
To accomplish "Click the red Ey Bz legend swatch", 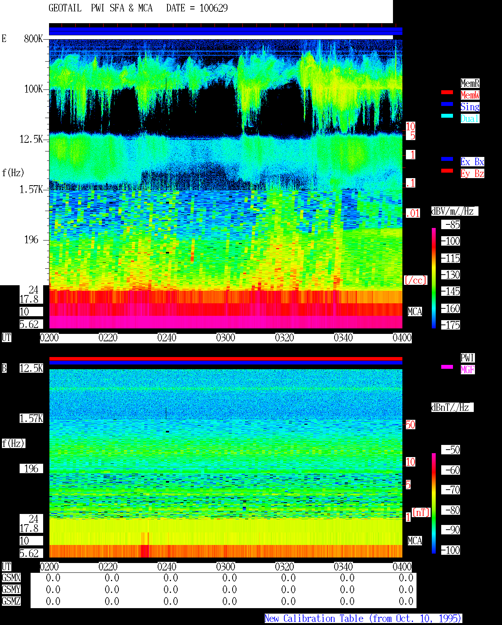I will [447, 171].
